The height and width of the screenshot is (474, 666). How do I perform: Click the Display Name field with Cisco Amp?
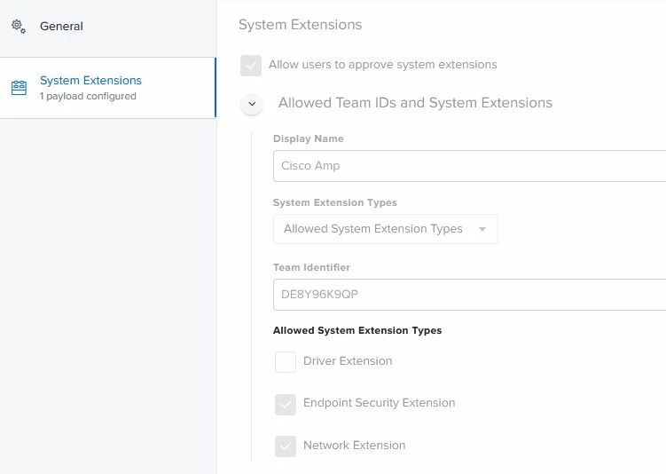[x=469, y=166]
